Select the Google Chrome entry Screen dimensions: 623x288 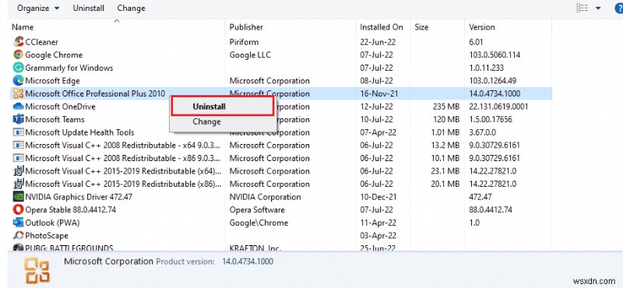[54, 54]
